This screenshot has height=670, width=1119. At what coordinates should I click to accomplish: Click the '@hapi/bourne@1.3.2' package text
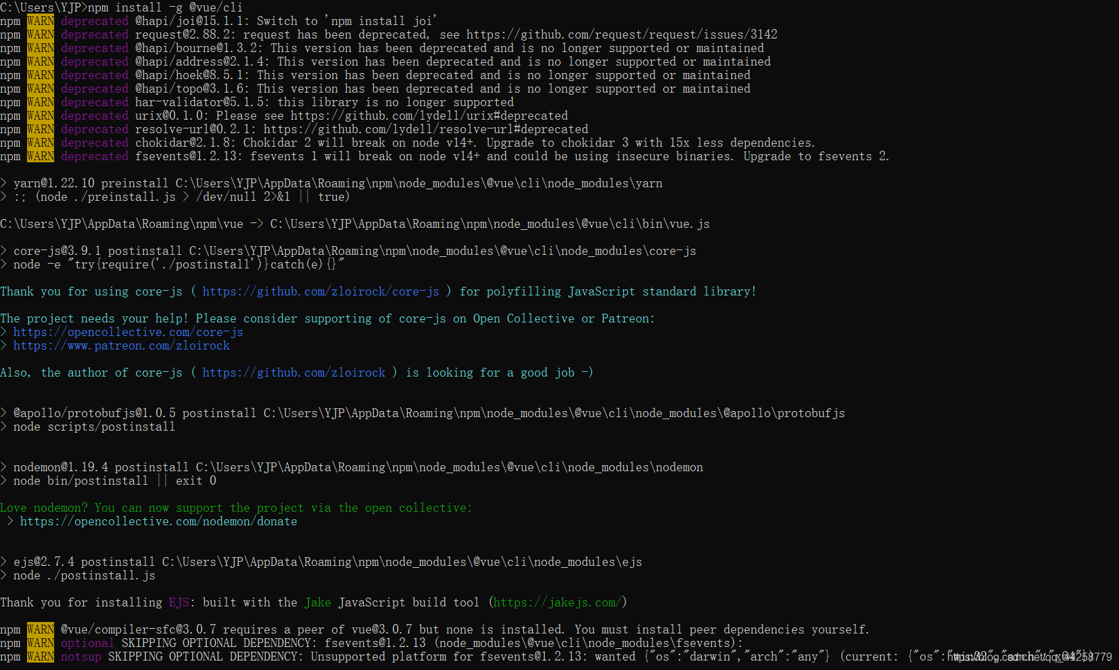click(199, 48)
